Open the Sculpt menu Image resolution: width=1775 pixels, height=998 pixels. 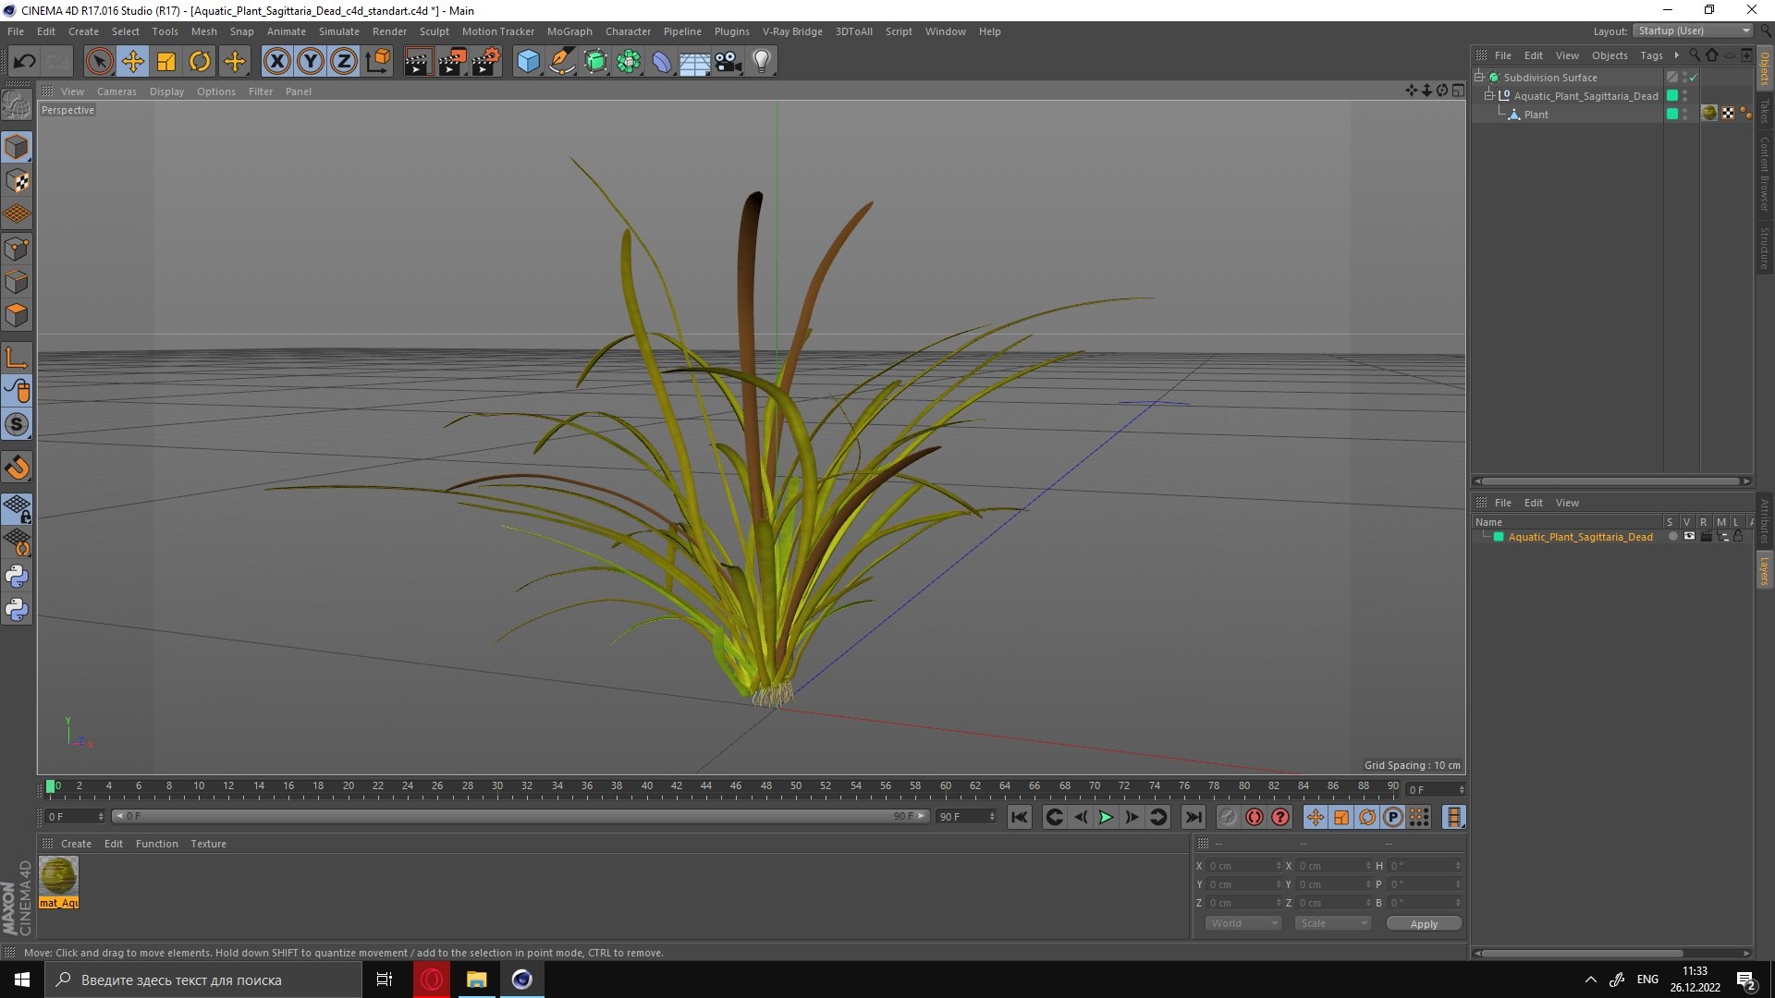pos(434,31)
